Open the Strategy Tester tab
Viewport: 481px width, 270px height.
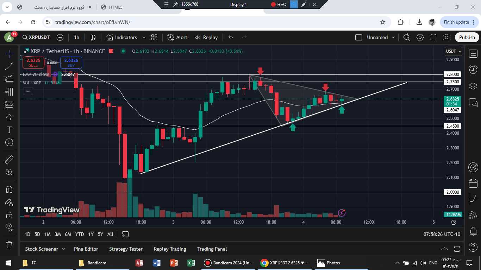click(126, 249)
